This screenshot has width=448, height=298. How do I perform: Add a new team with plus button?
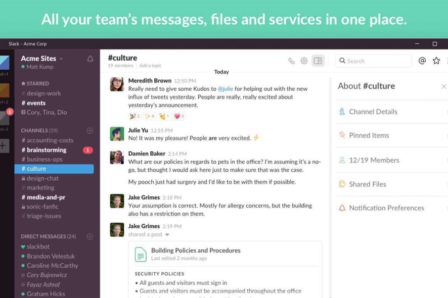click(x=4, y=146)
